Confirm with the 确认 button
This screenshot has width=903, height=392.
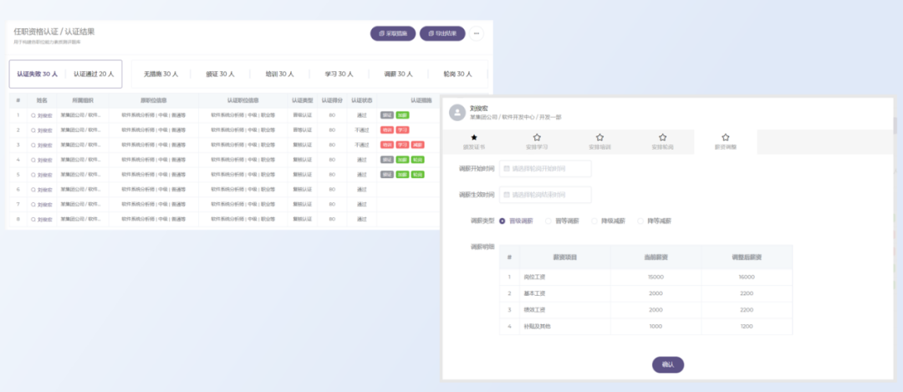[668, 365]
